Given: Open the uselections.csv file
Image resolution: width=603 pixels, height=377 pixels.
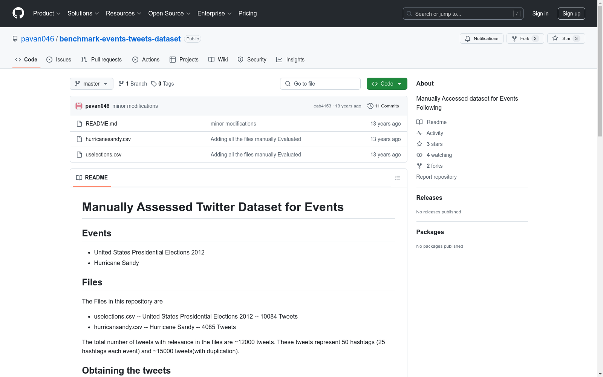Looking at the screenshot, I should [104, 155].
